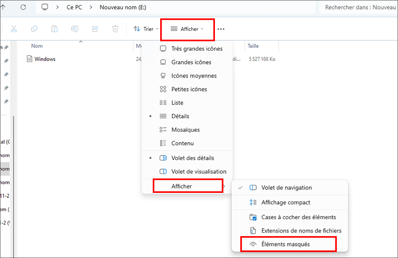Enable Cases à cocher des éléments
This screenshot has height=258, width=398.
tap(298, 217)
